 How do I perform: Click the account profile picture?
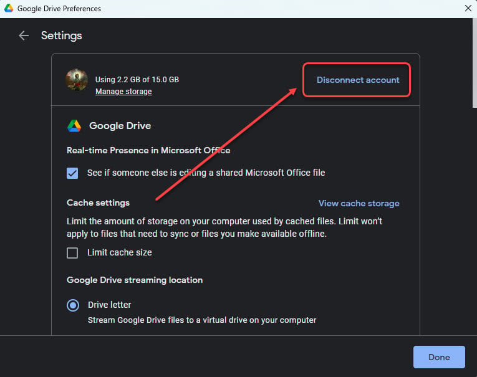[x=77, y=80]
